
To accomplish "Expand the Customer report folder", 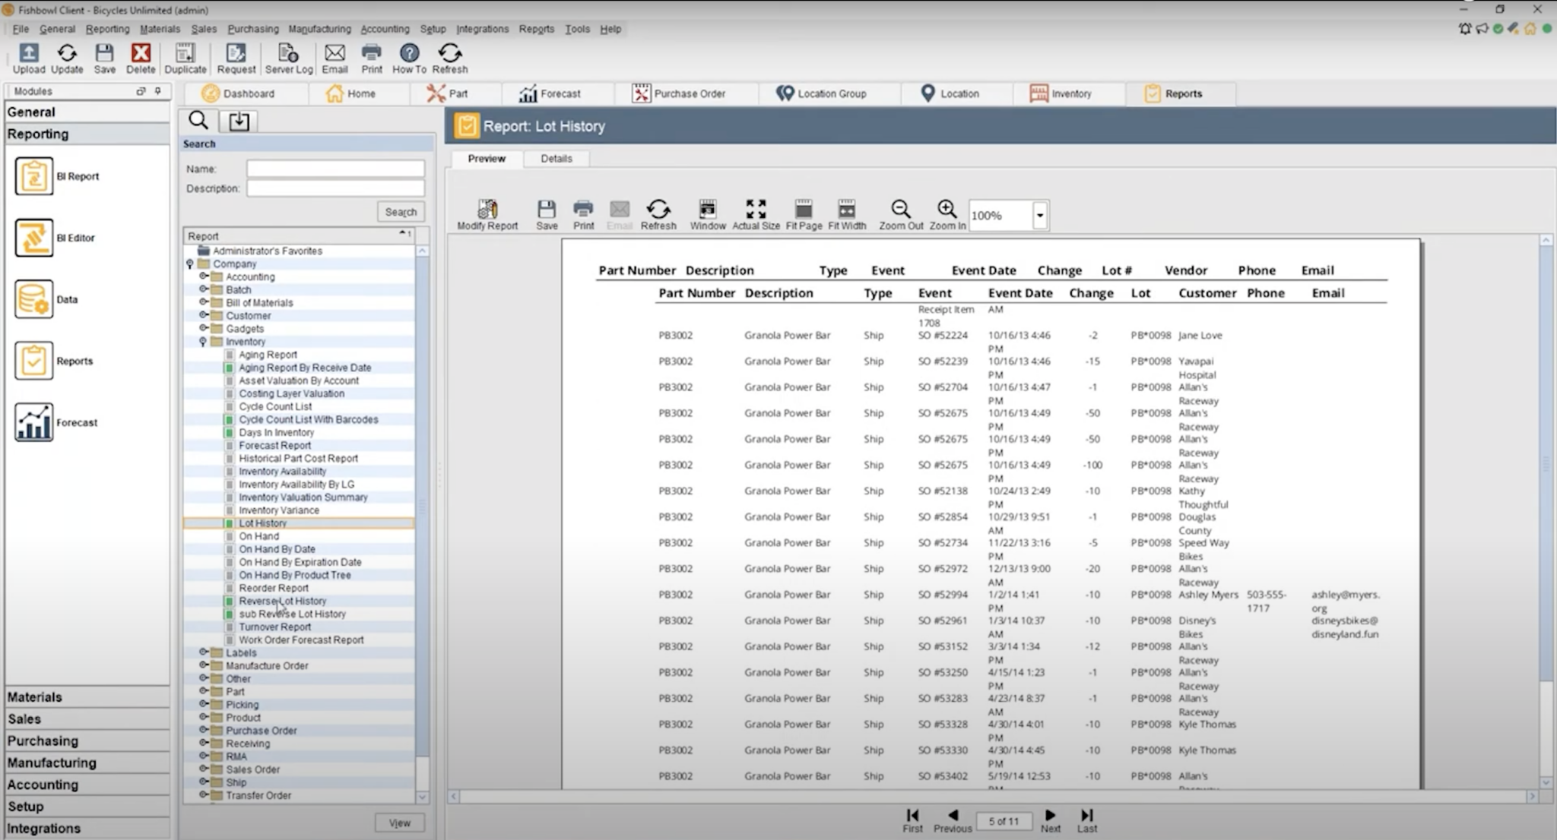I will tap(204, 315).
